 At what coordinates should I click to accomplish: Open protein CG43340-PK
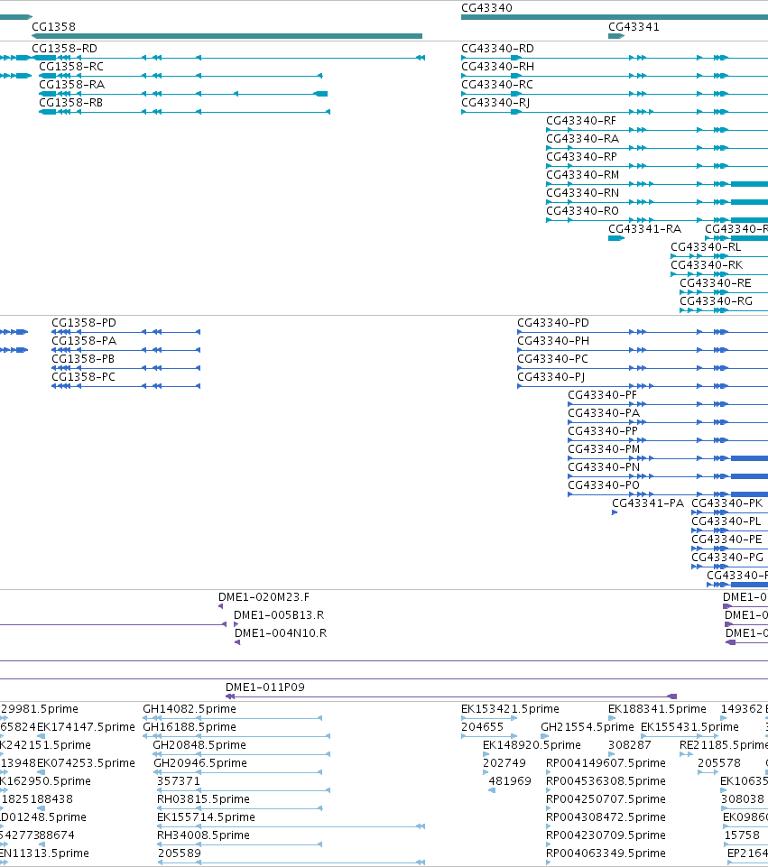point(727,503)
